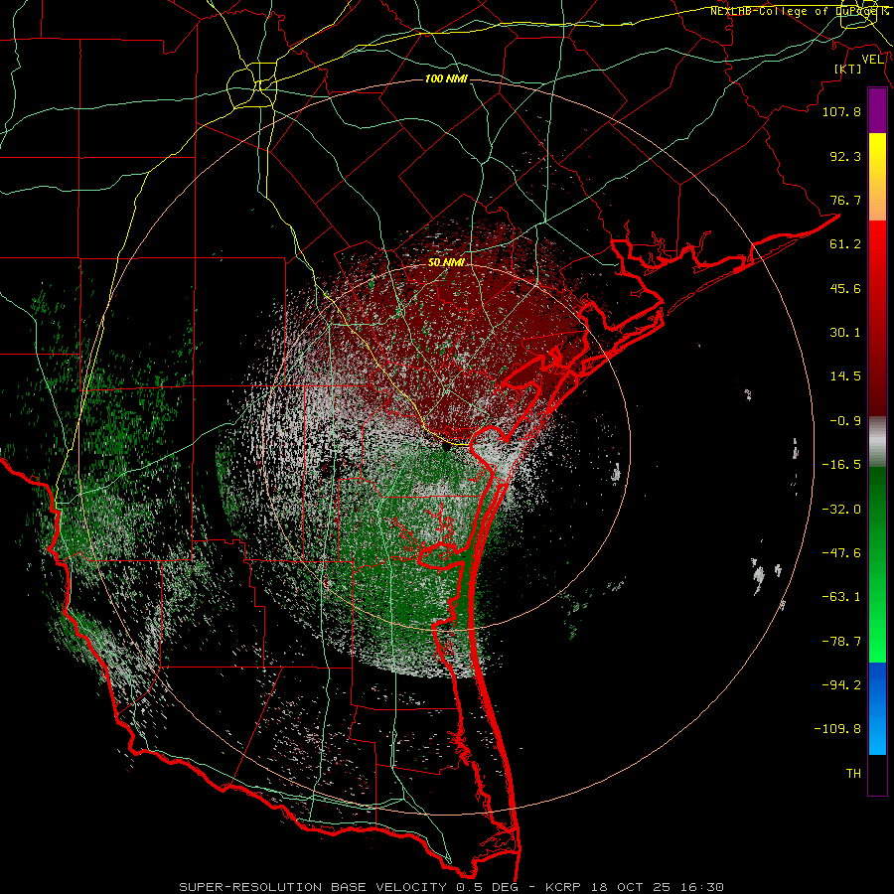Pick the blue segment of velocity color bar
This screenshot has height=894, width=894.
click(x=877, y=708)
